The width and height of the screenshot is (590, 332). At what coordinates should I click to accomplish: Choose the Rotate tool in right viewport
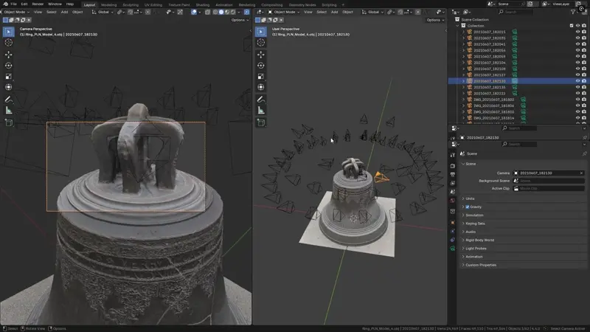[261, 66]
